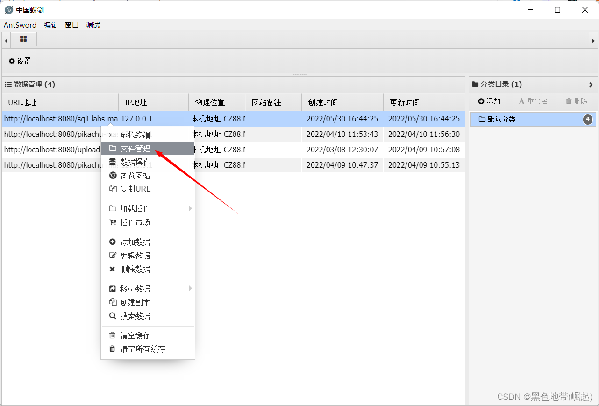Click 浏览网站 to browse the site
The height and width of the screenshot is (406, 599).
135,175
